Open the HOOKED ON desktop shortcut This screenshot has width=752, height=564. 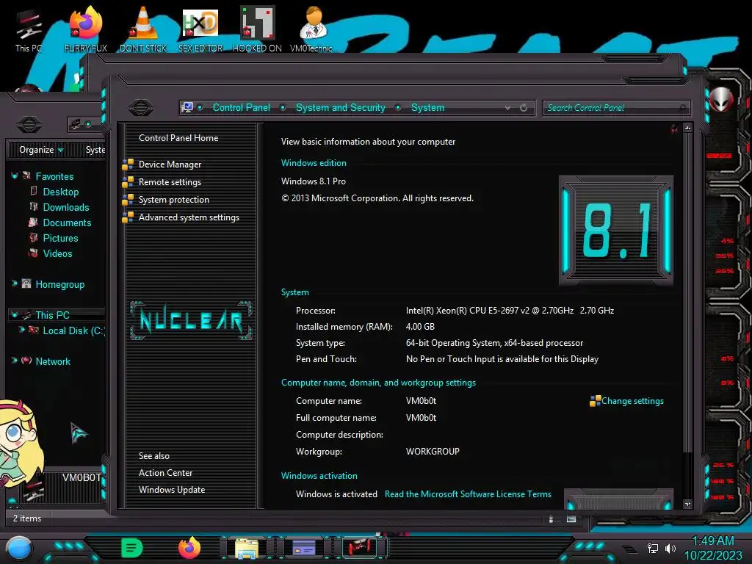click(x=257, y=29)
